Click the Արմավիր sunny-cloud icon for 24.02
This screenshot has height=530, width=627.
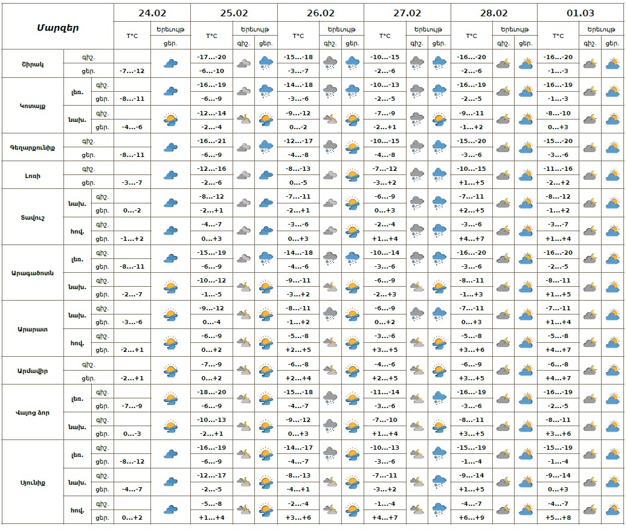171,370
